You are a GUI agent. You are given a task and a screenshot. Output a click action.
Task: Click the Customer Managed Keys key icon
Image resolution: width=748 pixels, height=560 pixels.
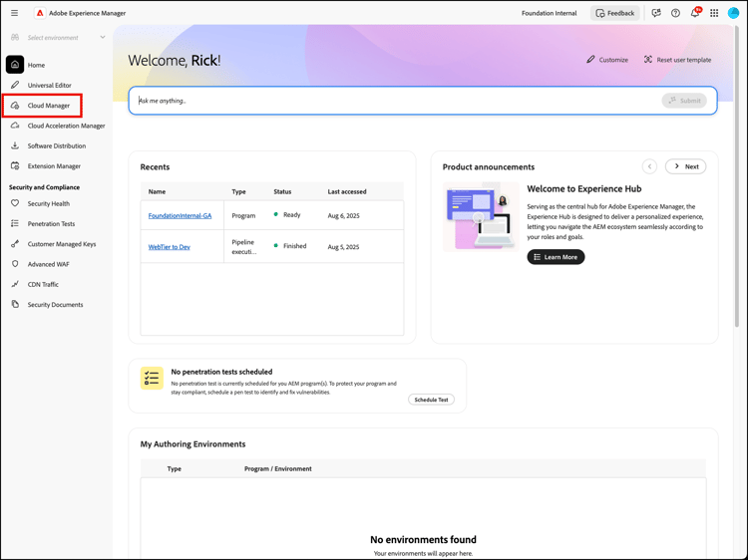[x=15, y=243]
